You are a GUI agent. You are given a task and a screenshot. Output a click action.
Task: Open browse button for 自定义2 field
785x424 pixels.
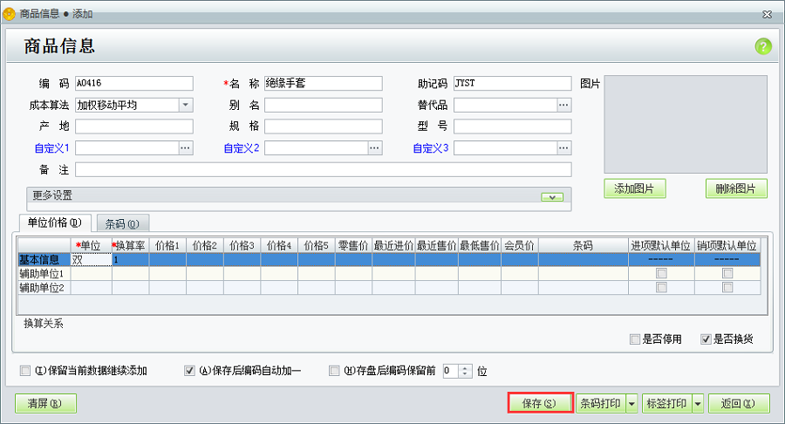point(374,147)
